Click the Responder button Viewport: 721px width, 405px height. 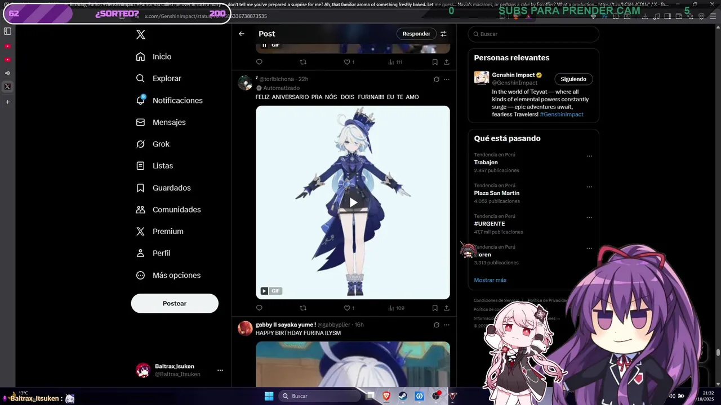pos(416,34)
